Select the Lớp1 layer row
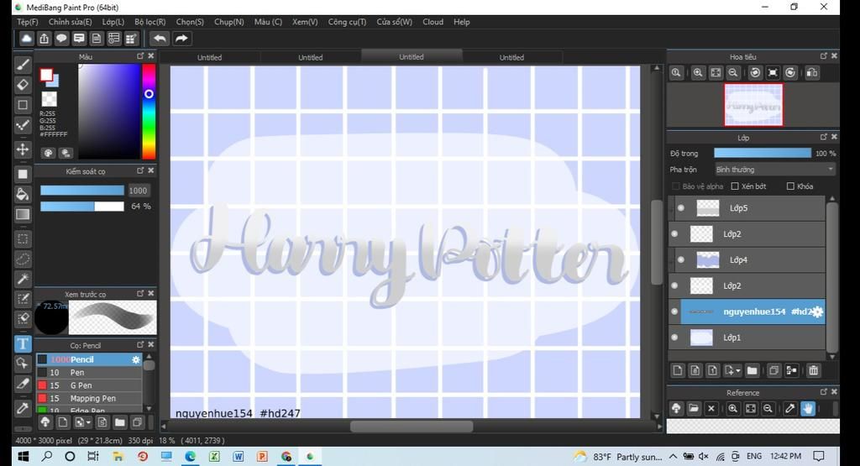 (x=747, y=338)
